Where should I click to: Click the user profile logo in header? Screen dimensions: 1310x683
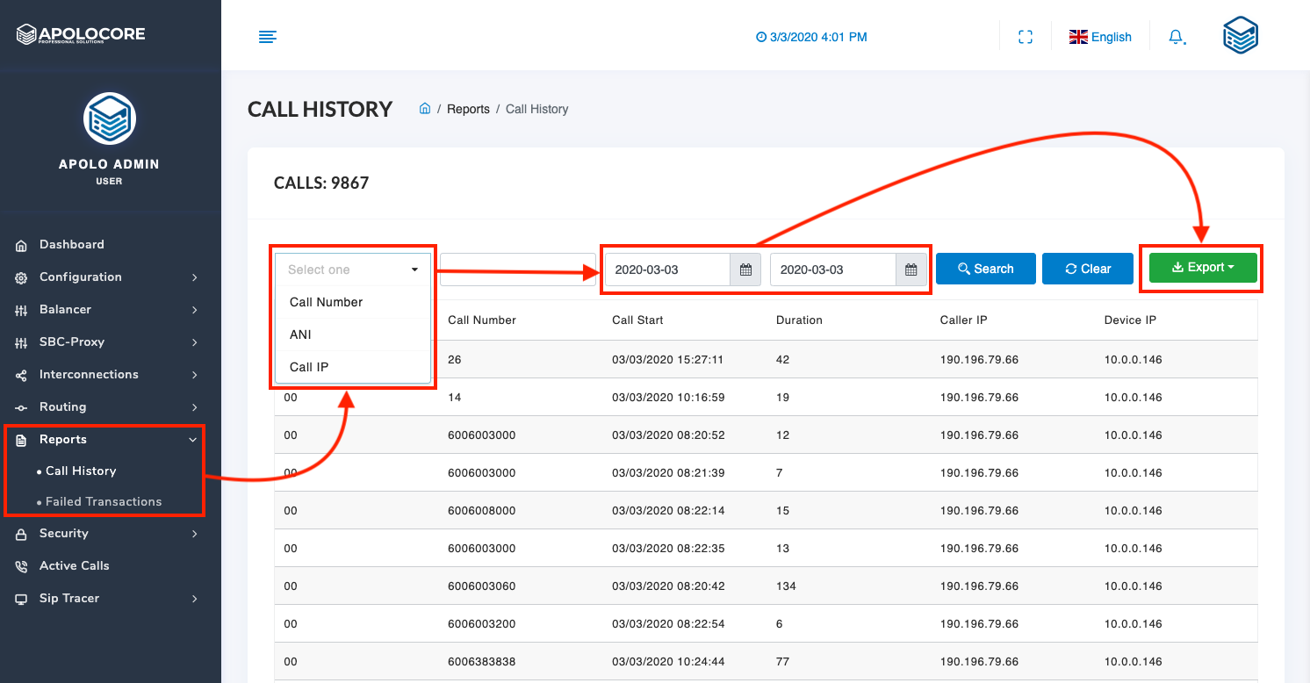[1240, 37]
